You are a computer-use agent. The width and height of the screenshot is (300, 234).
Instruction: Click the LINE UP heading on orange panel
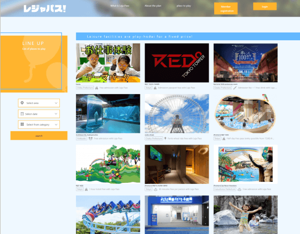pyautogui.click(x=33, y=43)
